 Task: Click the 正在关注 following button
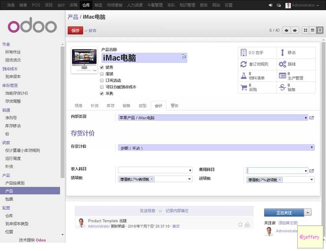[284, 213]
